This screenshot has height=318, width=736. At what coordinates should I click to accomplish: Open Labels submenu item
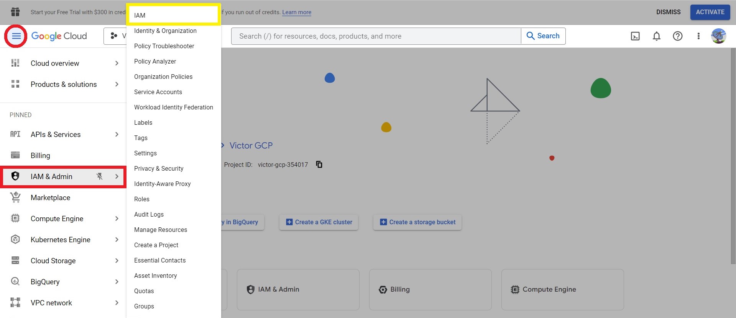coord(174,122)
